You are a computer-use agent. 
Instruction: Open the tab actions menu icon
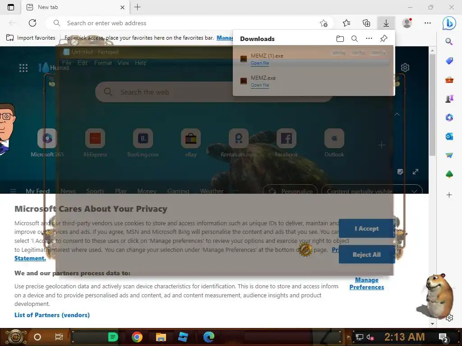coord(11,7)
